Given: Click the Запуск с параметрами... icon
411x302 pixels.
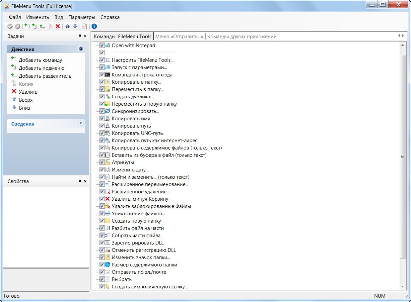Looking at the screenshot, I should [x=107, y=67].
